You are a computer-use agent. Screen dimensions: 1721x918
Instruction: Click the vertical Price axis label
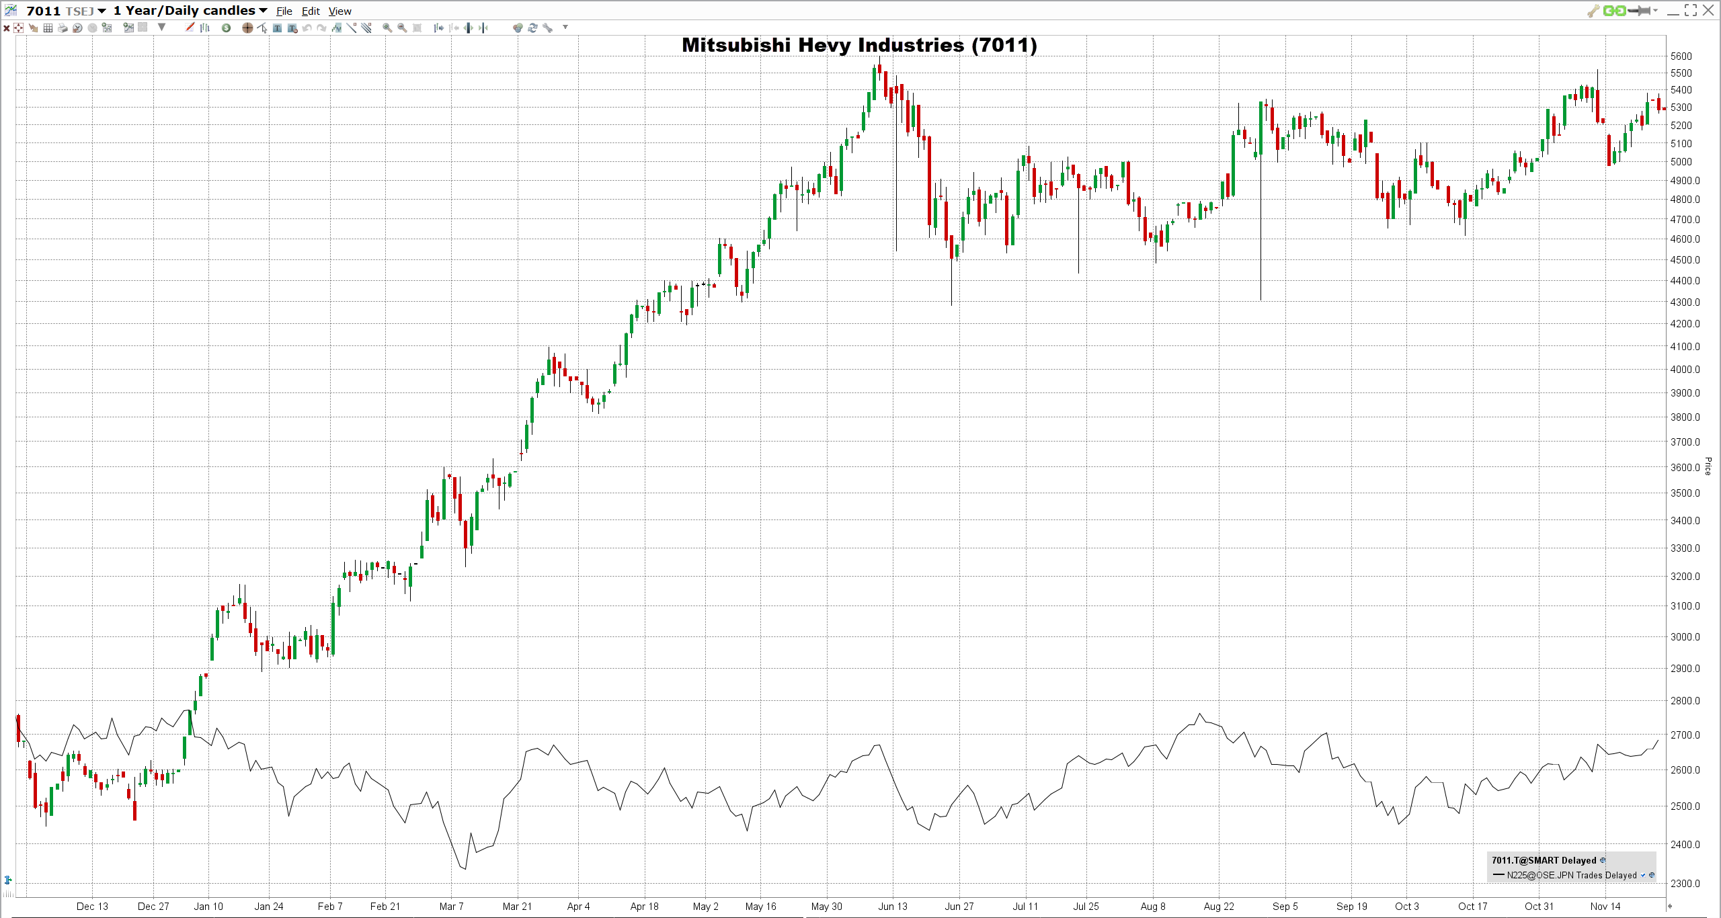point(1708,466)
